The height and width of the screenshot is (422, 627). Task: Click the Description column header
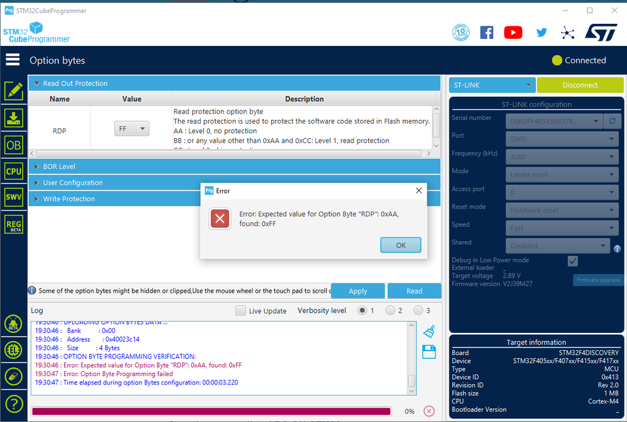(x=304, y=99)
